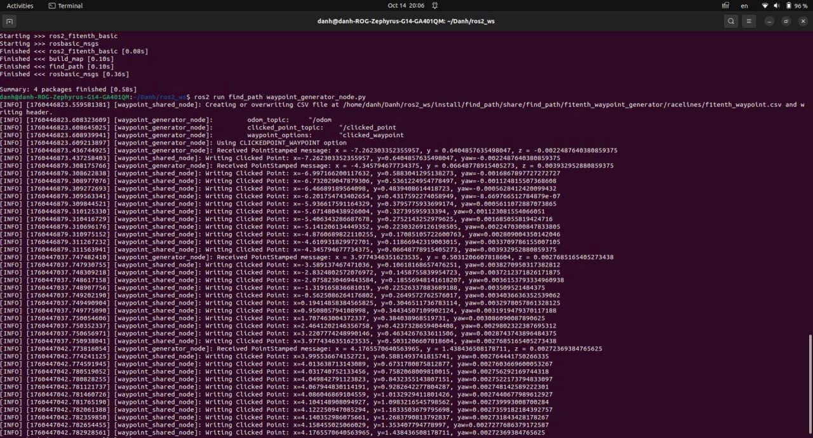Open the Activities overview
The height and width of the screenshot is (438, 813).
click(x=20, y=6)
